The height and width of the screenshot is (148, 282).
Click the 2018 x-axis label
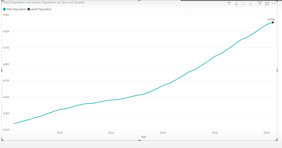tap(266, 133)
